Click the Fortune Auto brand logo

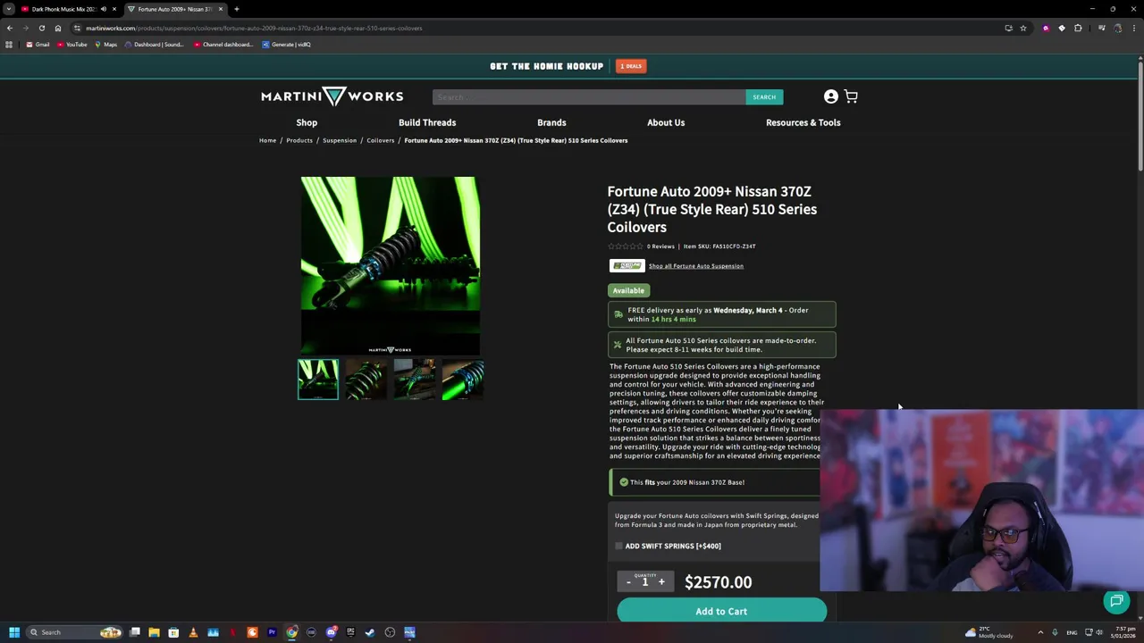(x=627, y=265)
